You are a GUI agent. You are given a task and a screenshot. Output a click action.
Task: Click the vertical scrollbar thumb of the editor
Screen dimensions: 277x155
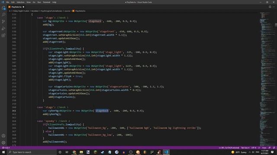pyautogui.click(x=276, y=25)
